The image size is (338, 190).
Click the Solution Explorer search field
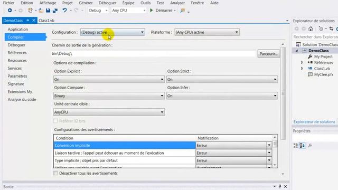click(315, 37)
